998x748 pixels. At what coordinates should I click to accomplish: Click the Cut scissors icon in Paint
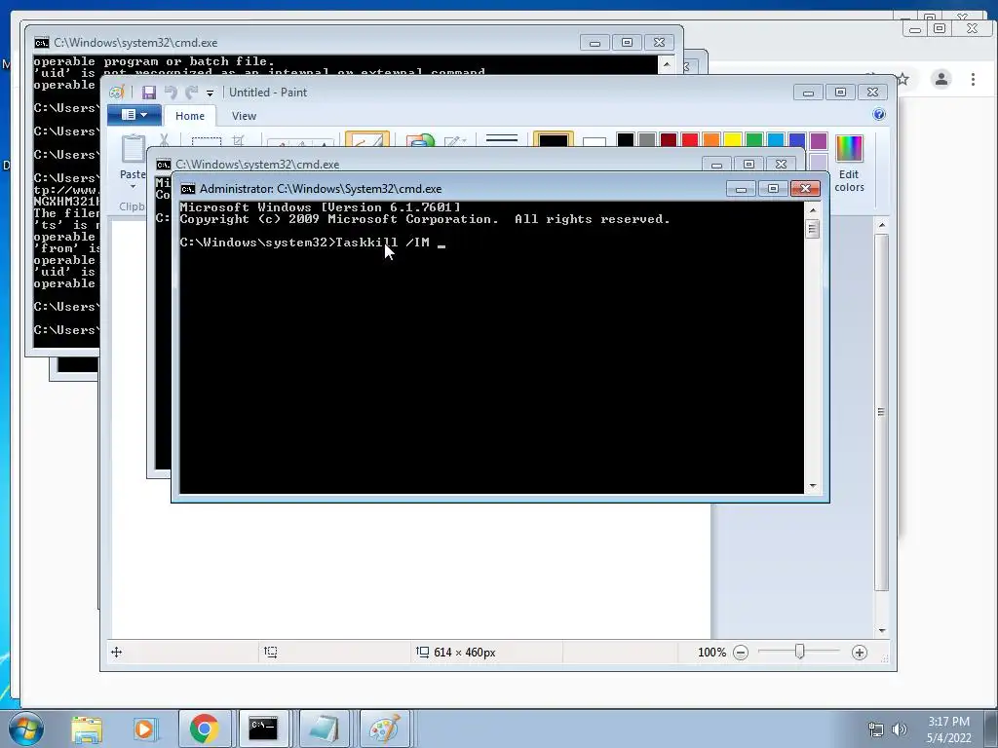164,140
